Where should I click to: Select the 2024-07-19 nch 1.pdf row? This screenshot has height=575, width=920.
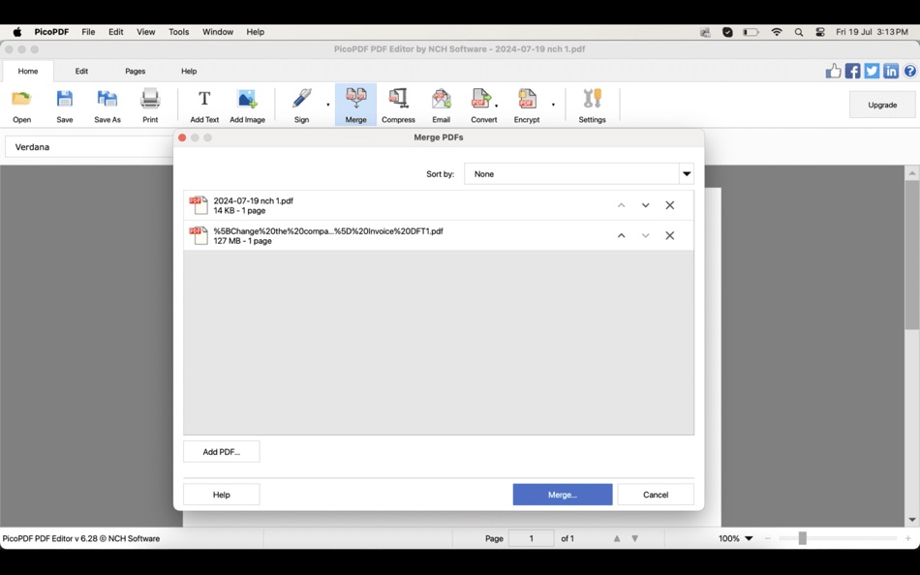439,205
